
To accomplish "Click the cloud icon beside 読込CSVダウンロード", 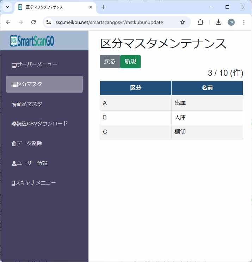I will (14, 124).
